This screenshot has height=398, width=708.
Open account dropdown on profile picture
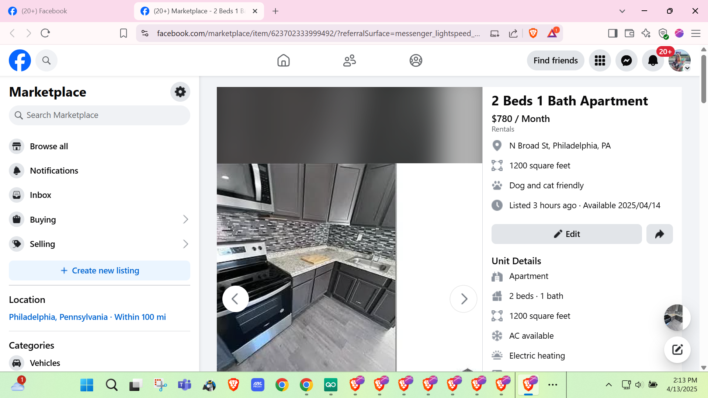tap(687, 68)
